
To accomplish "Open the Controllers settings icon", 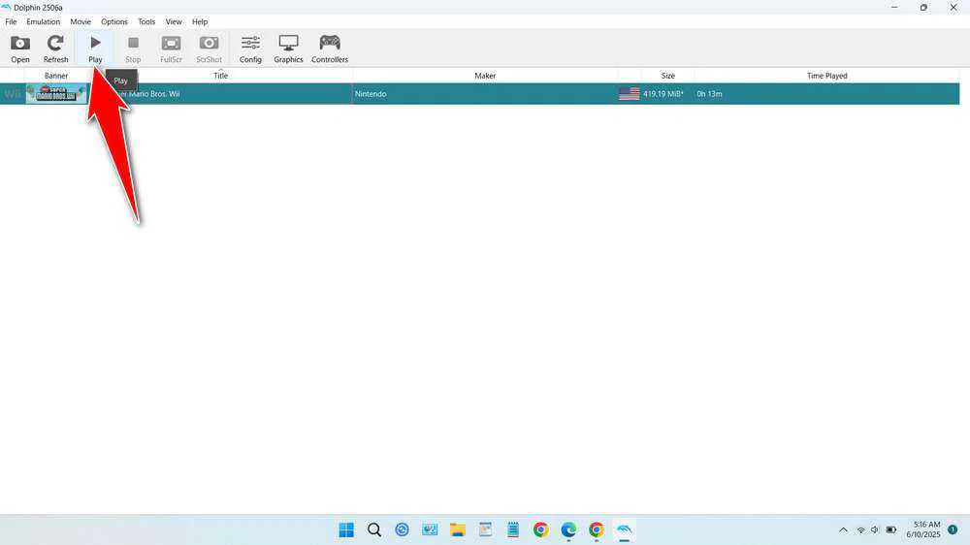I will pos(330,48).
